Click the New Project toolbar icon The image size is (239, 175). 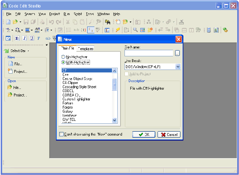[118, 22]
